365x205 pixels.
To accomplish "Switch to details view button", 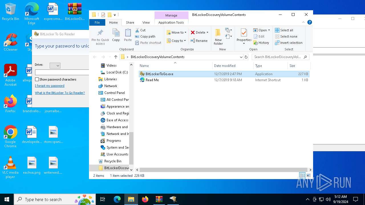I will pos(302,175).
